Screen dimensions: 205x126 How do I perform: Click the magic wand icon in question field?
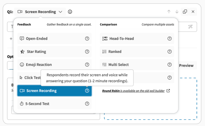(x=191, y=27)
